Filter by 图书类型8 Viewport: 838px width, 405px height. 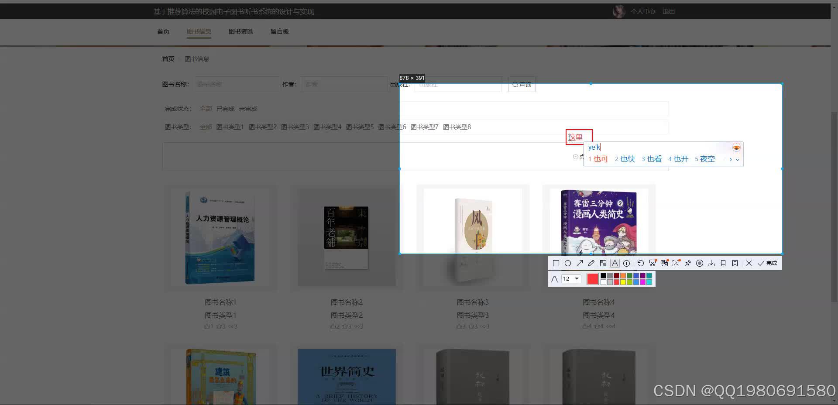457,127
